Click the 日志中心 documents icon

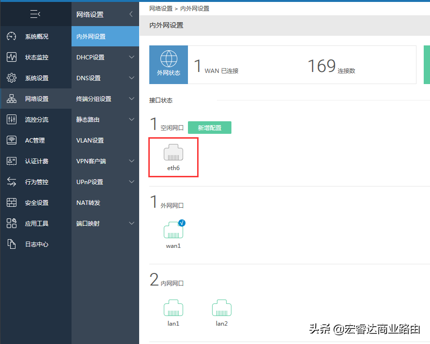pos(12,244)
